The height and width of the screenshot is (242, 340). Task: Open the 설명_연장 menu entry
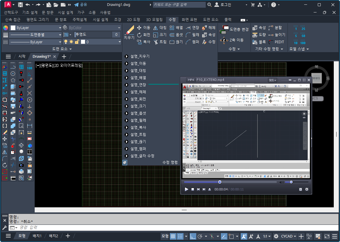(x=138, y=85)
